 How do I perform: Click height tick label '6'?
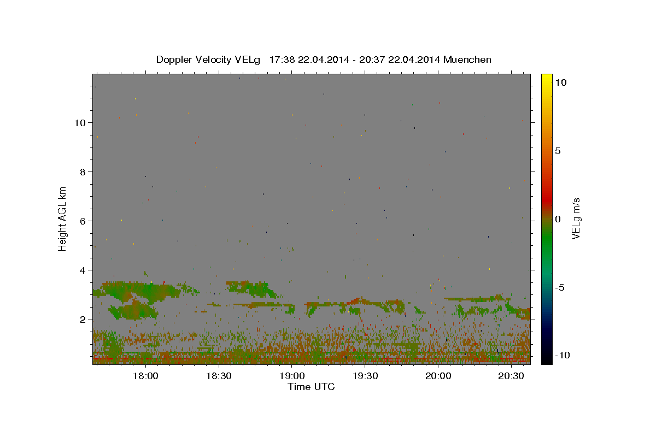pyautogui.click(x=83, y=221)
